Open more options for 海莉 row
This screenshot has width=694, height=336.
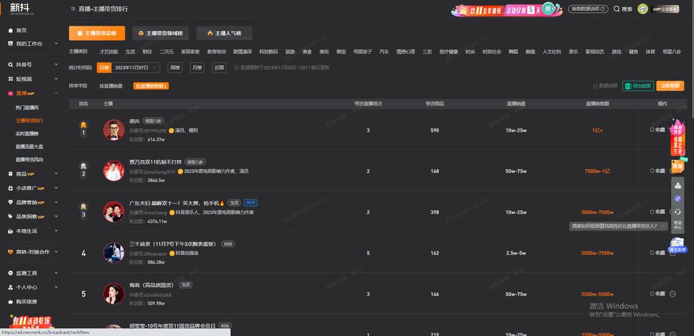[672, 294]
